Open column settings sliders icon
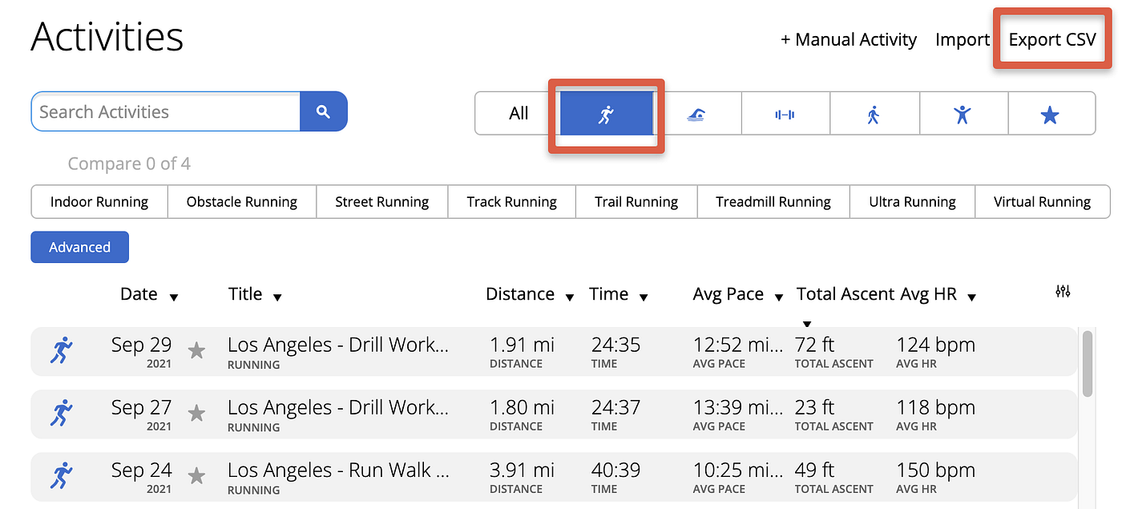Screen dimensions: 1122x509 click(x=1063, y=292)
